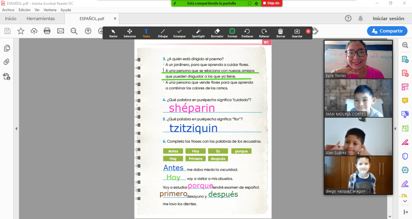Bookmark the file with the star icon

click(x=21, y=31)
